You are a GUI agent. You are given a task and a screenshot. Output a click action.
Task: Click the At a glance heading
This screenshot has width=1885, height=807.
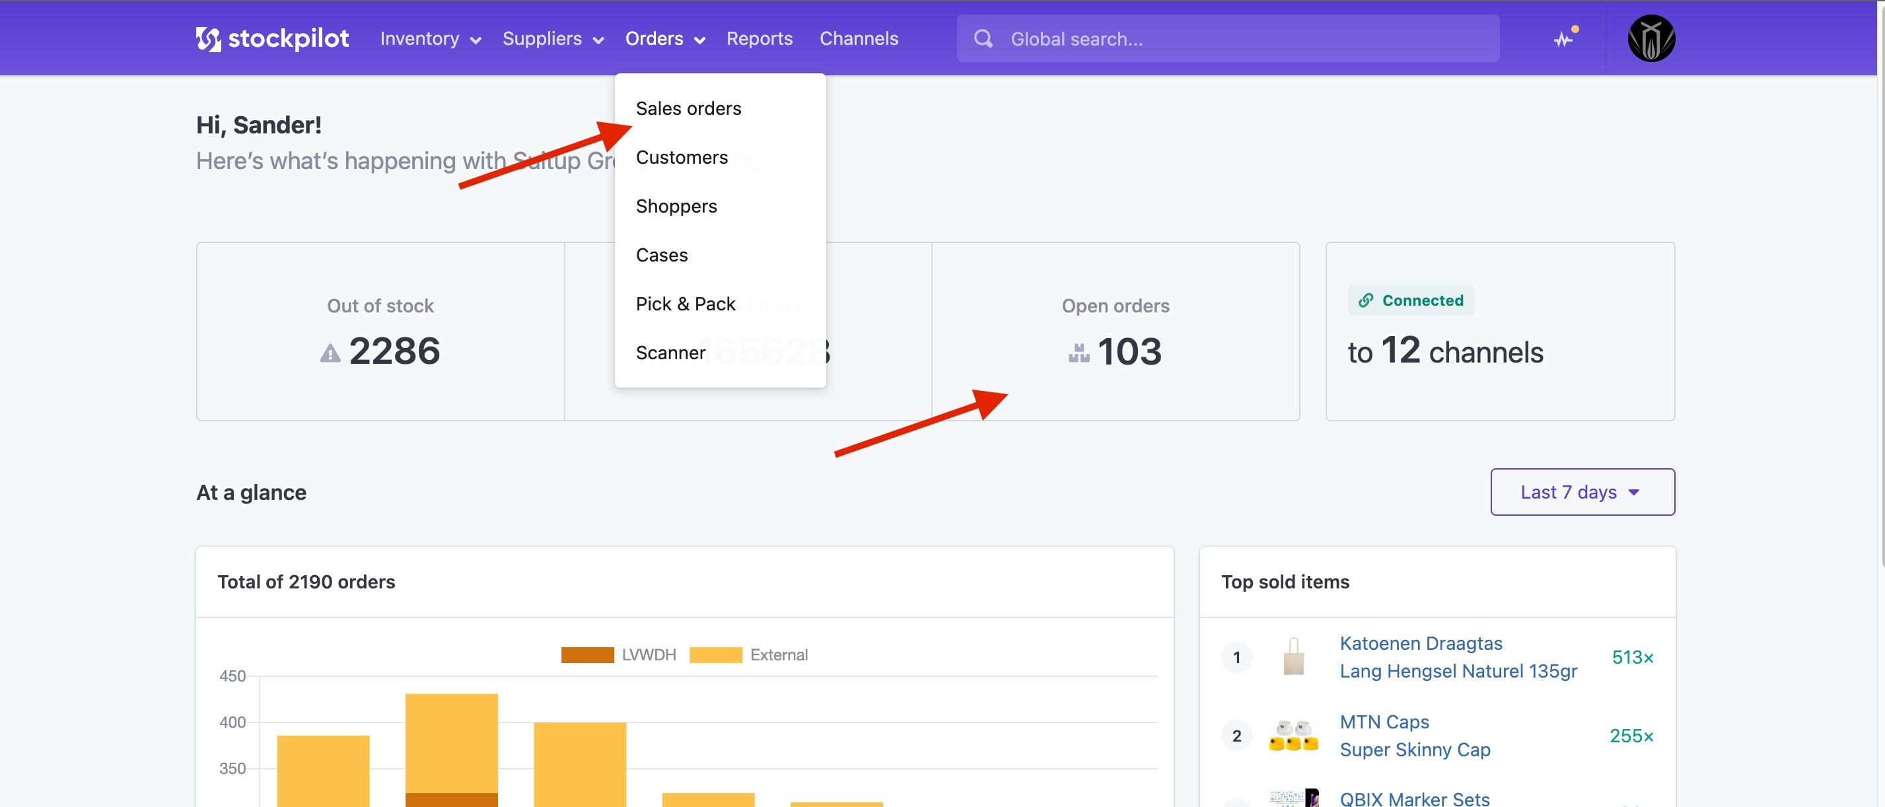point(251,493)
